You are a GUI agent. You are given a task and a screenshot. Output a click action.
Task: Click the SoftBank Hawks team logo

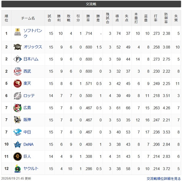coord(18,32)
